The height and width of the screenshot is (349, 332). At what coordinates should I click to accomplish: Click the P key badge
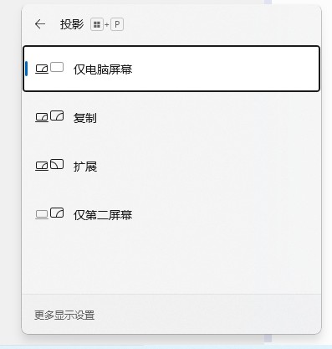[x=117, y=24]
